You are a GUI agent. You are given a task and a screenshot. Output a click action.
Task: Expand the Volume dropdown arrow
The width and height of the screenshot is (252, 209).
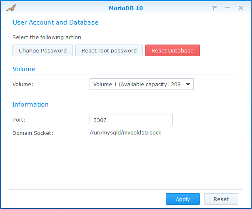188,85
